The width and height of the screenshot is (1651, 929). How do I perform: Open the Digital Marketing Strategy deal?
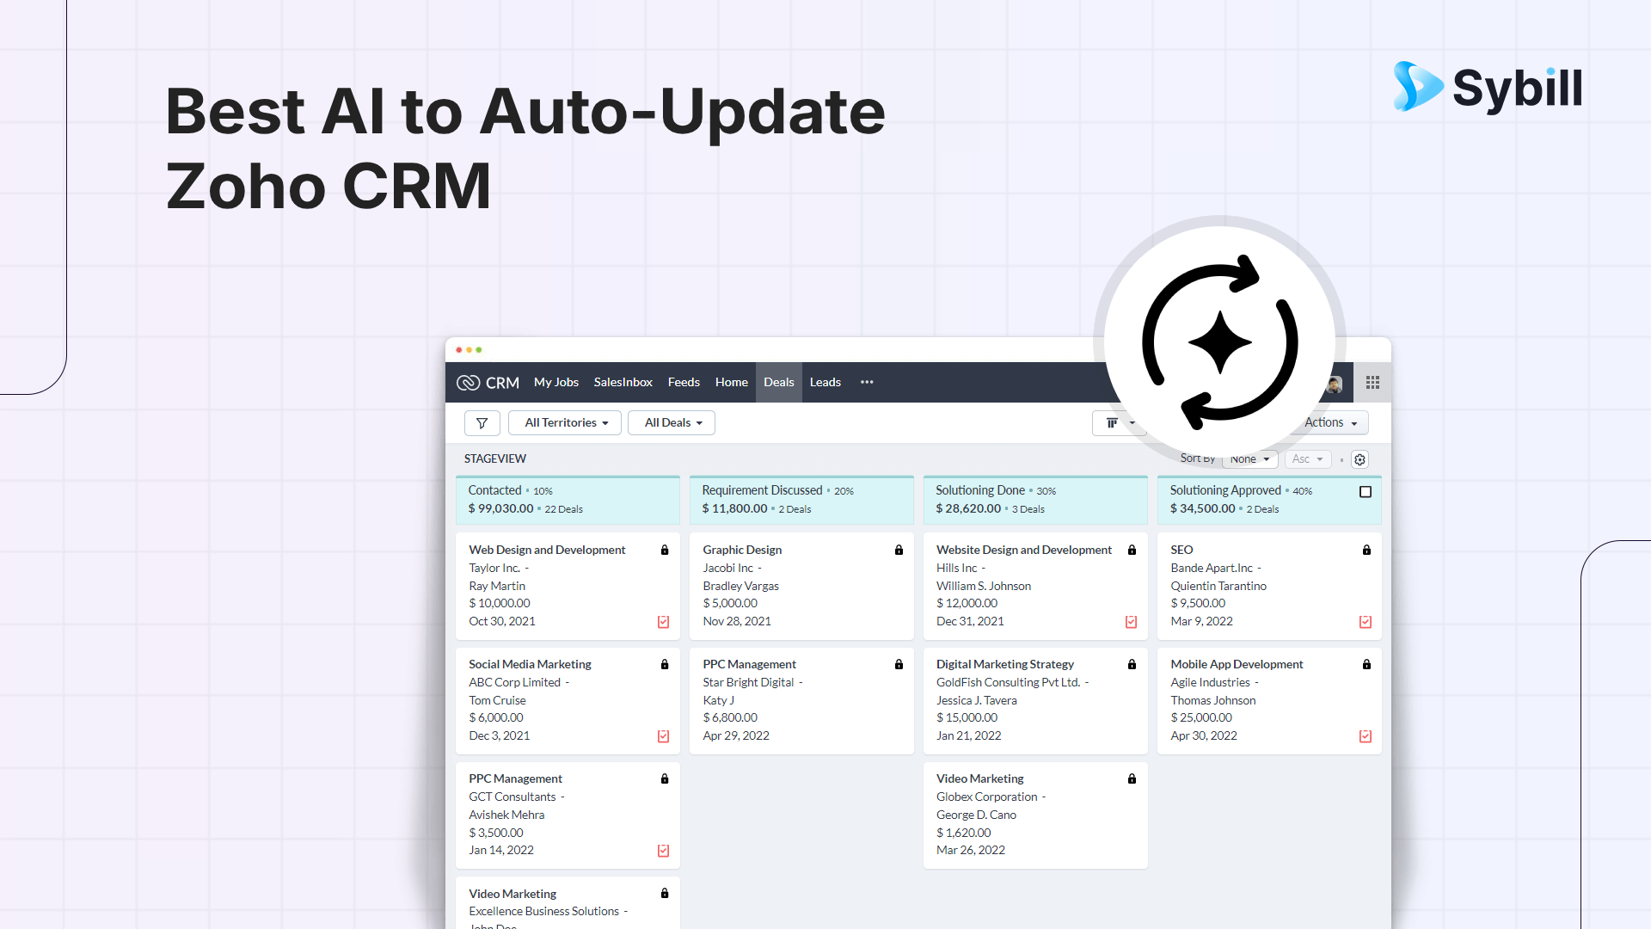coord(1005,665)
